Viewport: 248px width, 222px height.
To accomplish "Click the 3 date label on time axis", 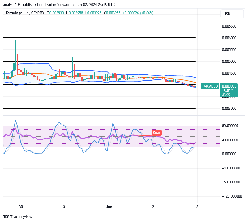I will pos(197,207).
